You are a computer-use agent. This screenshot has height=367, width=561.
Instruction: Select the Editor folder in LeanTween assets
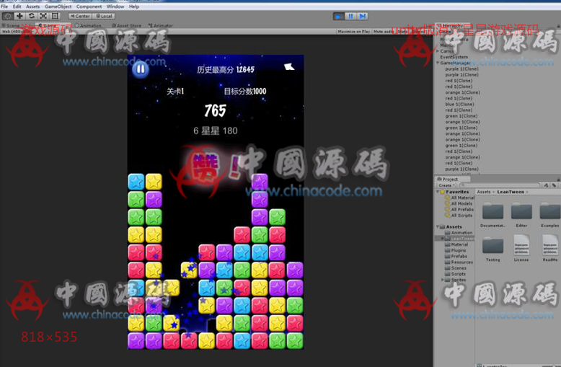coord(521,212)
